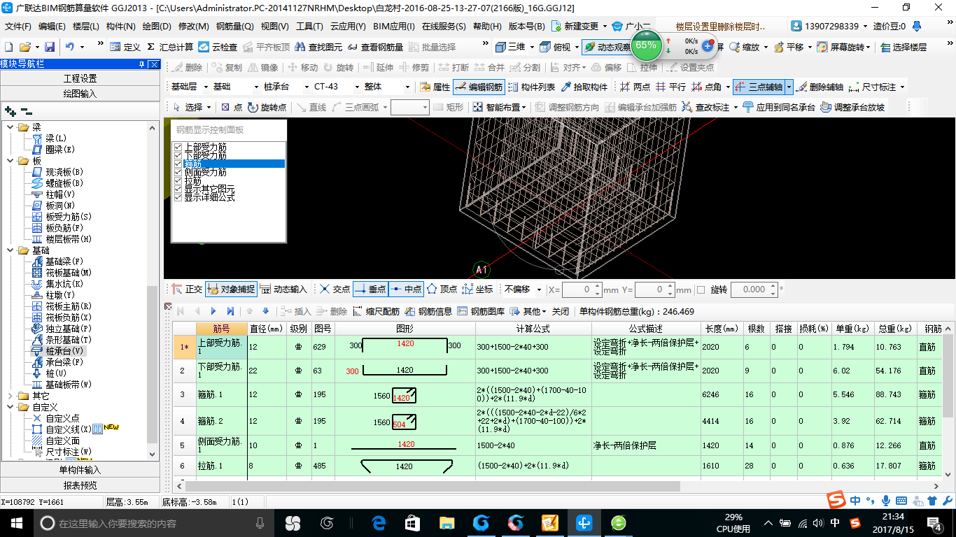
Task: Click 工程设置 navigation button
Action: (x=80, y=78)
